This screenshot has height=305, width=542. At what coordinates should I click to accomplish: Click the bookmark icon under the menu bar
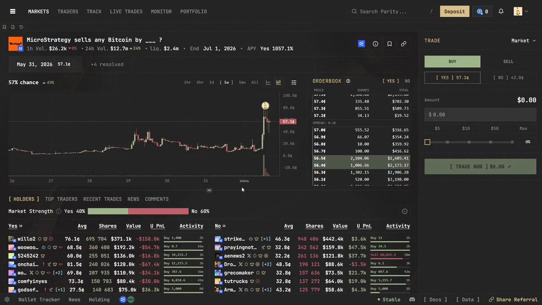(5, 27)
